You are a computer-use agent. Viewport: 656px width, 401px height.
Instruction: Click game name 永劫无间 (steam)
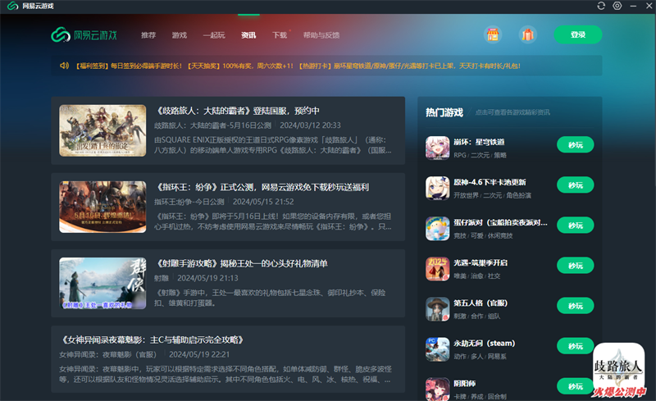(x=485, y=344)
